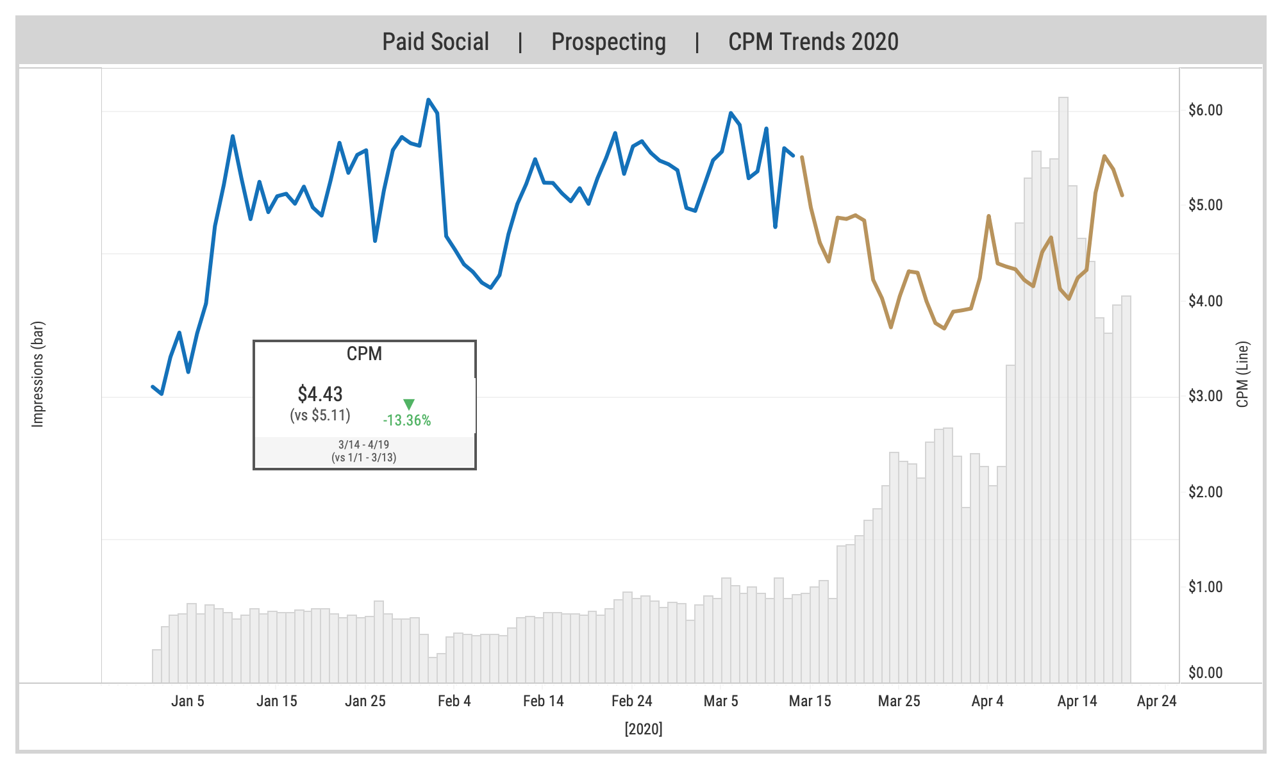The width and height of the screenshot is (1282, 769).
Task: Click the "CPM Trends 2020" title text
Action: point(813,42)
